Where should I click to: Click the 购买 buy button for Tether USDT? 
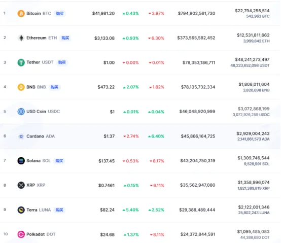pos(62,62)
